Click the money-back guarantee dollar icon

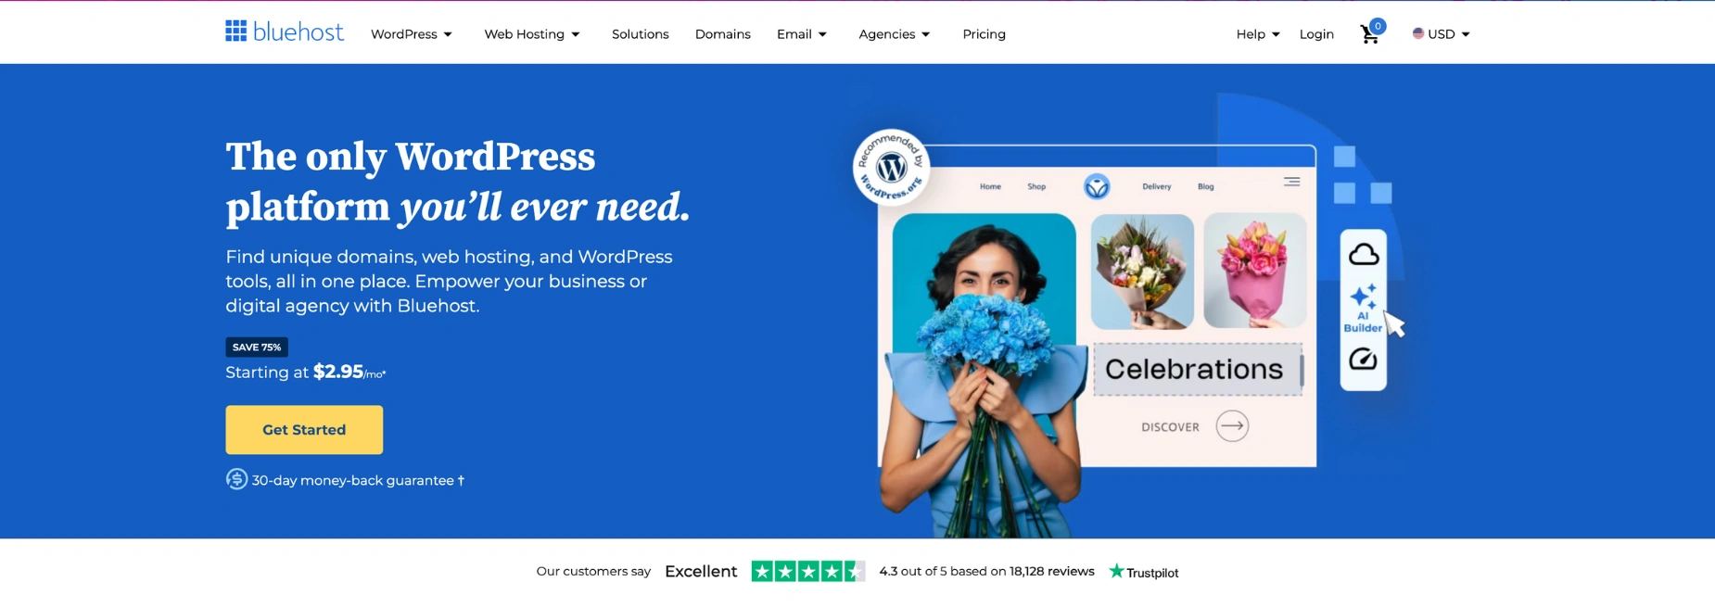coord(236,479)
